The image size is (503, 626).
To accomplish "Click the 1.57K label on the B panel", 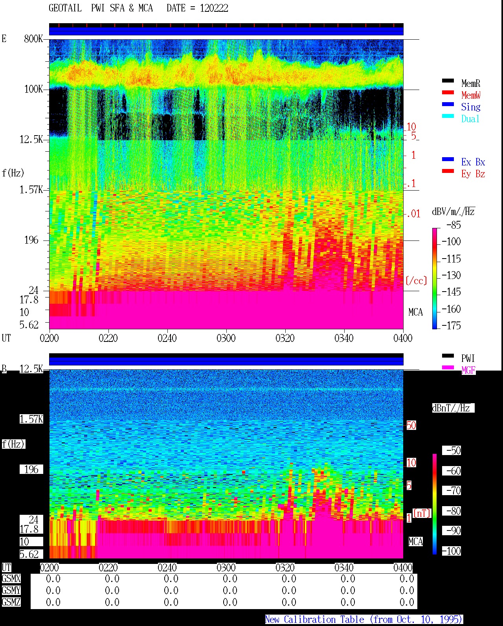I will 31,419.
